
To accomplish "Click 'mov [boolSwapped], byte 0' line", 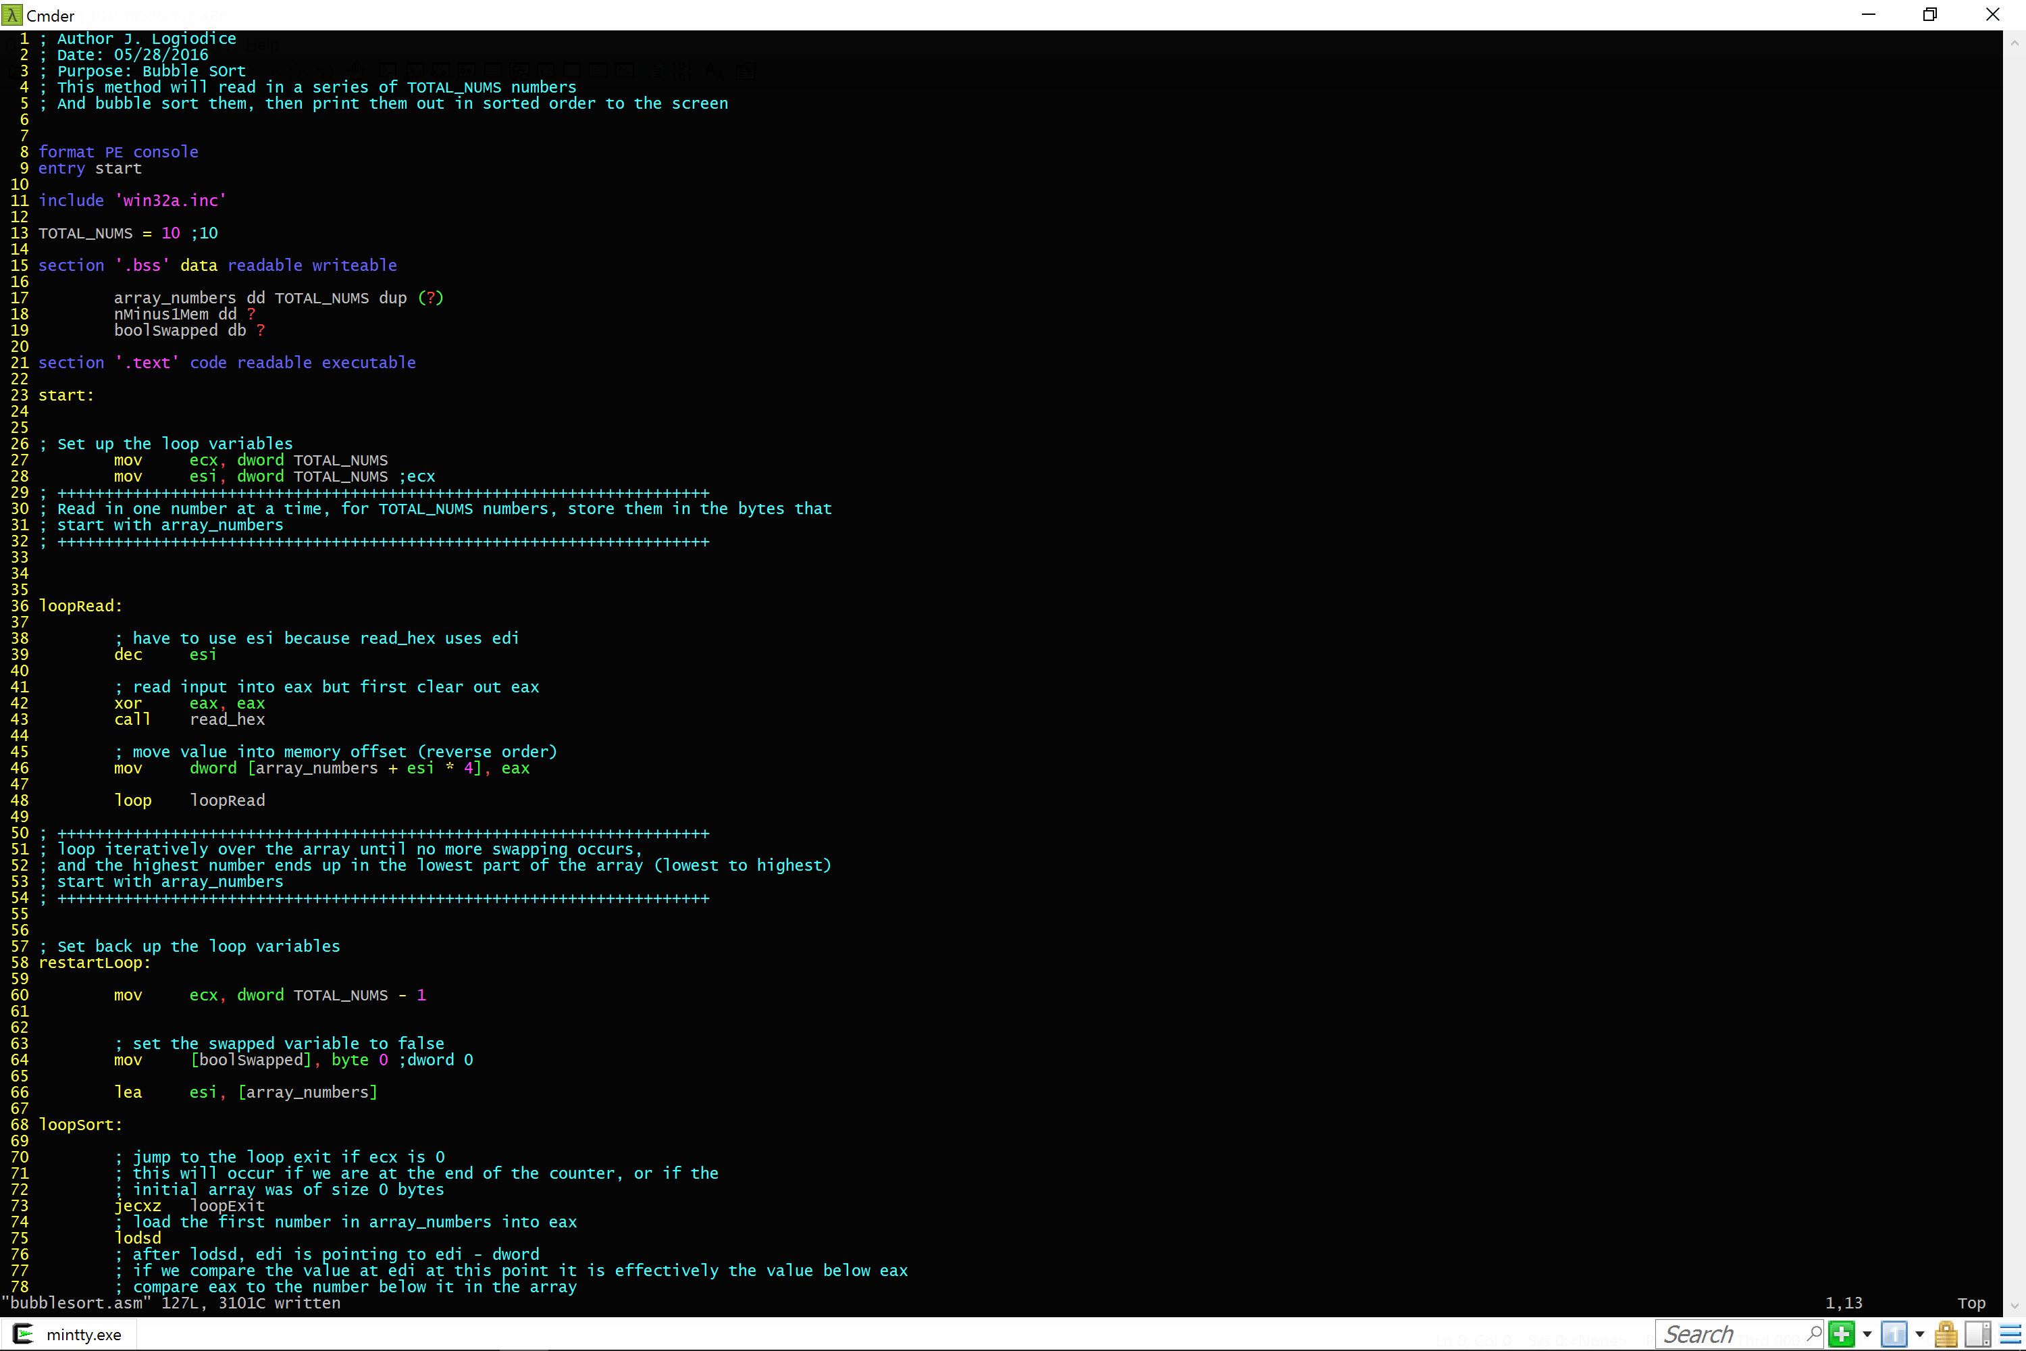I will tap(251, 1060).
